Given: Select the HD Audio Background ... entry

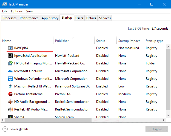Looking at the screenshot, I should coord(32,102).
